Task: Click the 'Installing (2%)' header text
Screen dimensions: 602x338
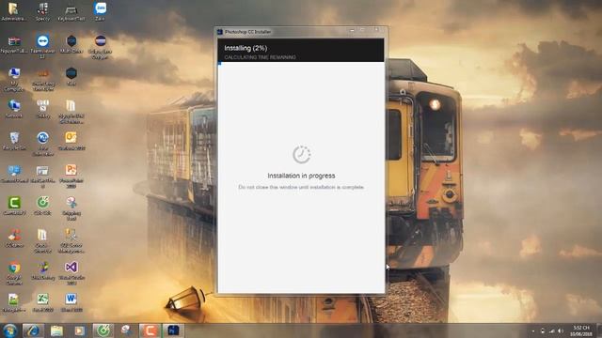Action: (246, 48)
